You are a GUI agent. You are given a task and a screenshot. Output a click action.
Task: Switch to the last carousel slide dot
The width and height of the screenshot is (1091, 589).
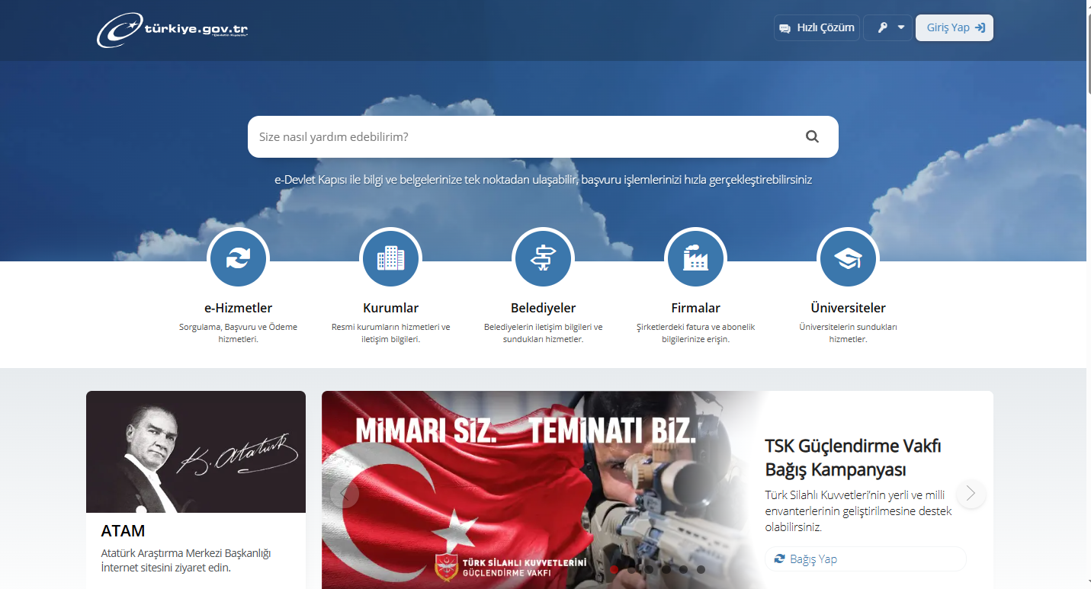pyautogui.click(x=701, y=568)
